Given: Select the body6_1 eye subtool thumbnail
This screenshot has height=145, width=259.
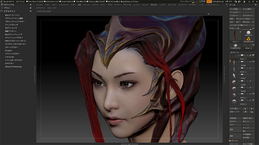Looking at the screenshot, I should coord(234,101).
